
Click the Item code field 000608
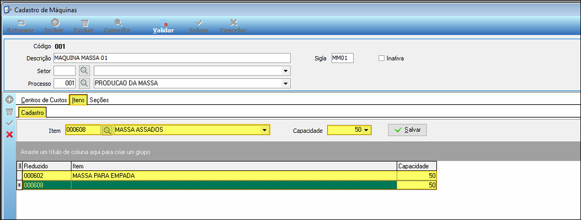(x=83, y=130)
